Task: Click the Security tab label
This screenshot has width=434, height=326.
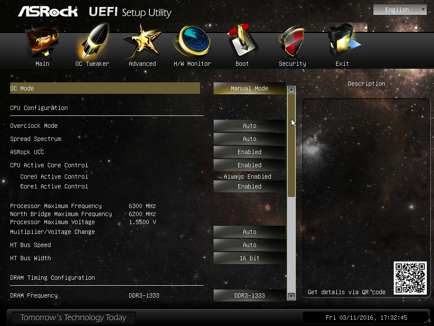Action: pos(292,64)
